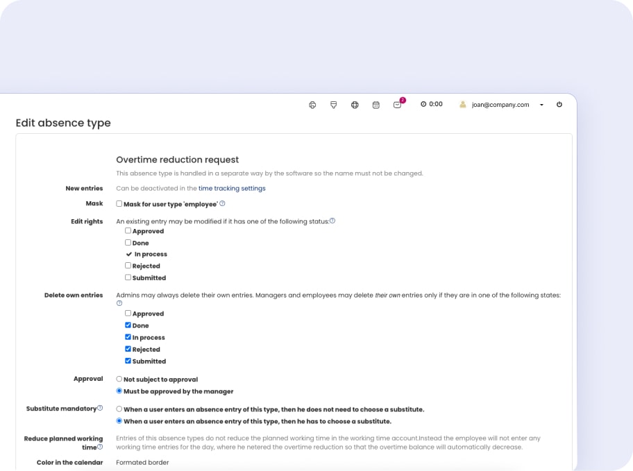Click the power logout icon
Screen dimensions: 633x471
tap(559, 105)
